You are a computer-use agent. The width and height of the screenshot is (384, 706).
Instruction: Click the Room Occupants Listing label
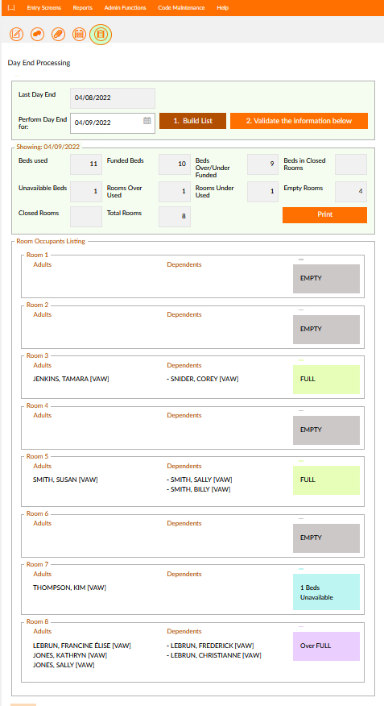pyautogui.click(x=51, y=241)
